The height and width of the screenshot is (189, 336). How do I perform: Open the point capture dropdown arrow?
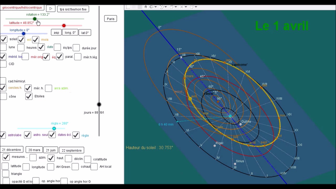coord(155,7)
